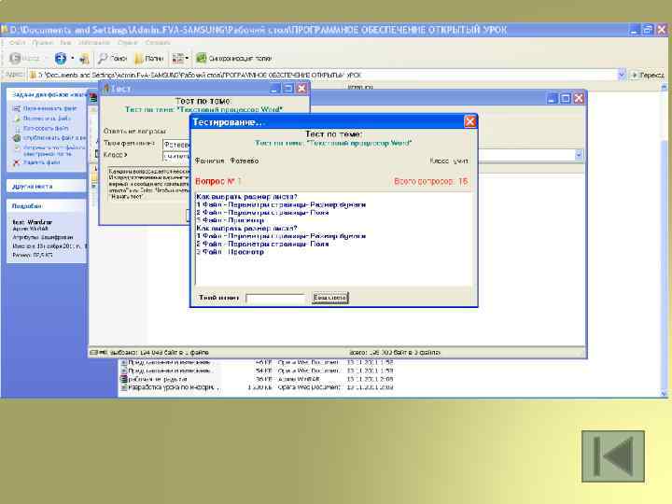Expand the 'Другие места' panel header
This screenshot has width=672, height=504.
(x=48, y=187)
